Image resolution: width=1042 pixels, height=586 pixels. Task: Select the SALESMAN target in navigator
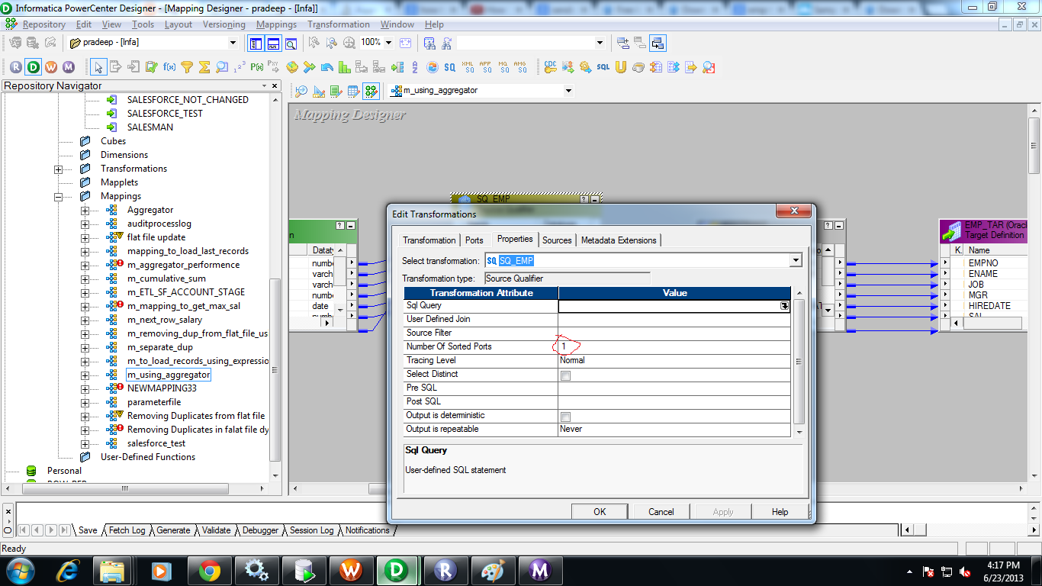pos(150,127)
